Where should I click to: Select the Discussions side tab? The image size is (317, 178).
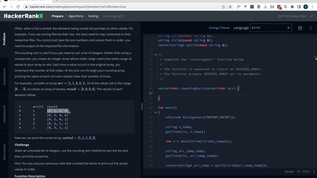click(x=4, y=152)
